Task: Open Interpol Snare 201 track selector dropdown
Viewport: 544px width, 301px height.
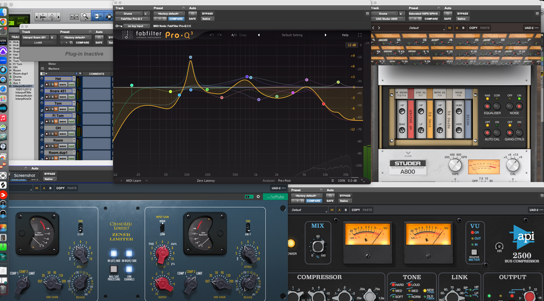Action: click(36, 37)
